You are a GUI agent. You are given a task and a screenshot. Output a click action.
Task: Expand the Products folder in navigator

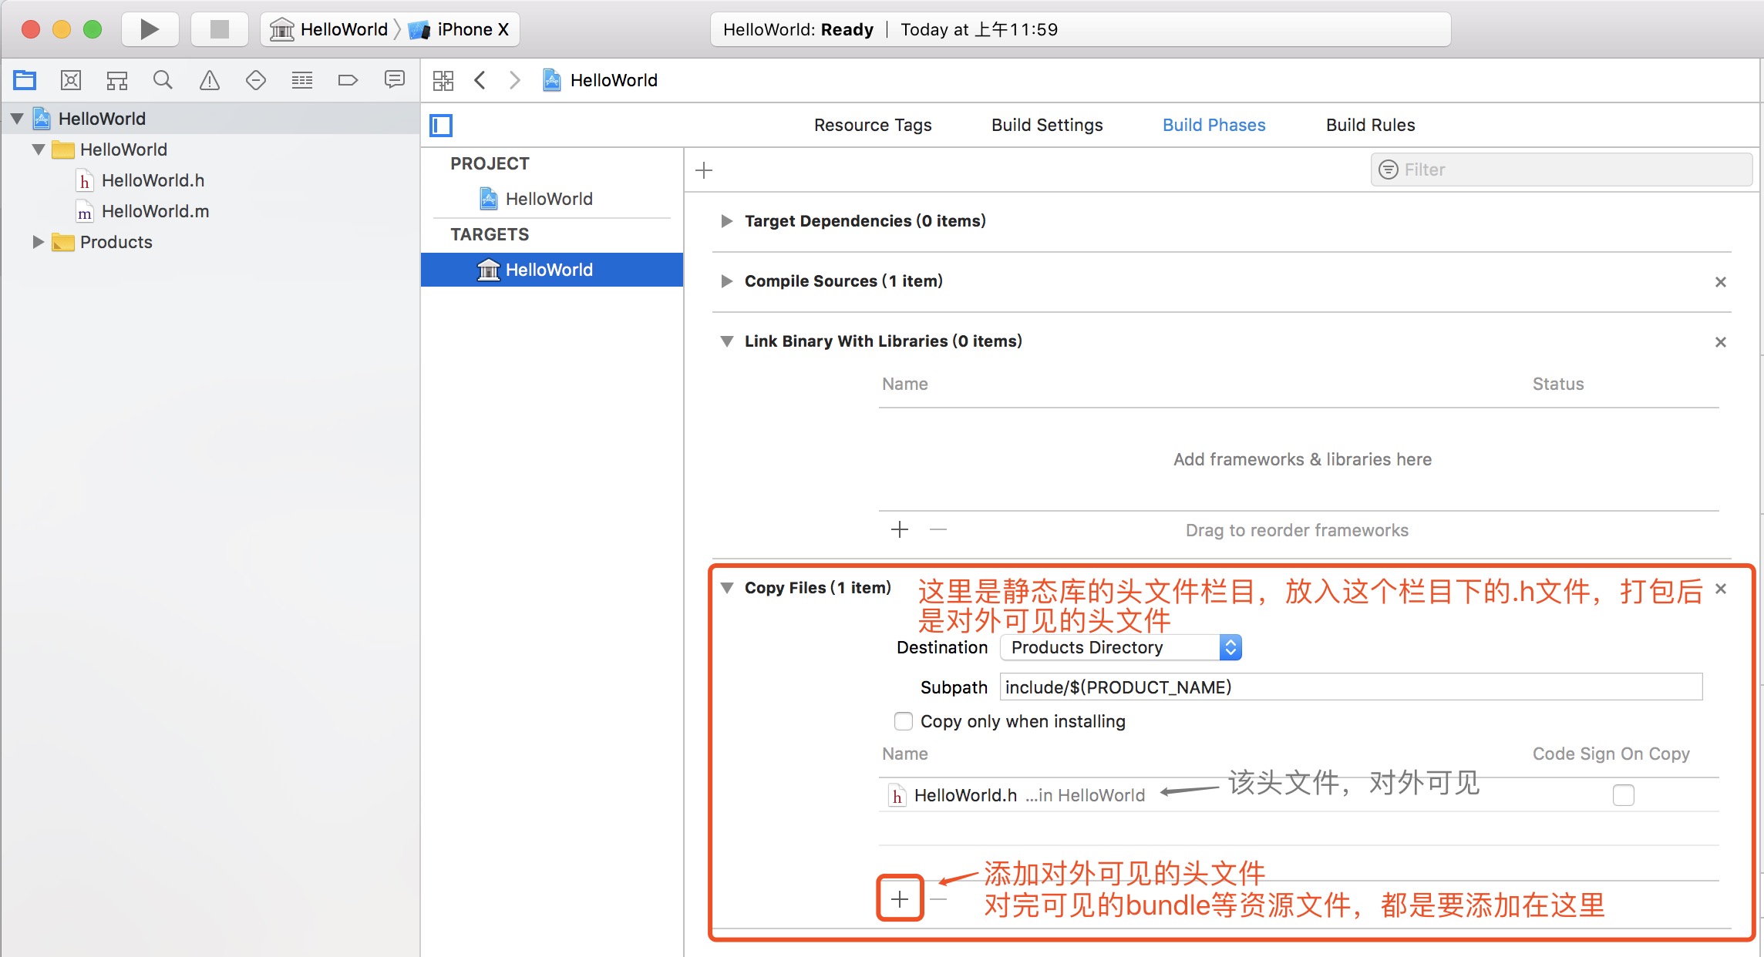click(x=38, y=242)
